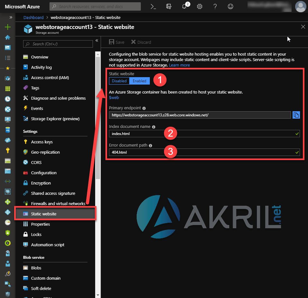This screenshot has width=308, height=298.
Task: Open Azure Cloud Shell icon
Action: pos(153,6)
